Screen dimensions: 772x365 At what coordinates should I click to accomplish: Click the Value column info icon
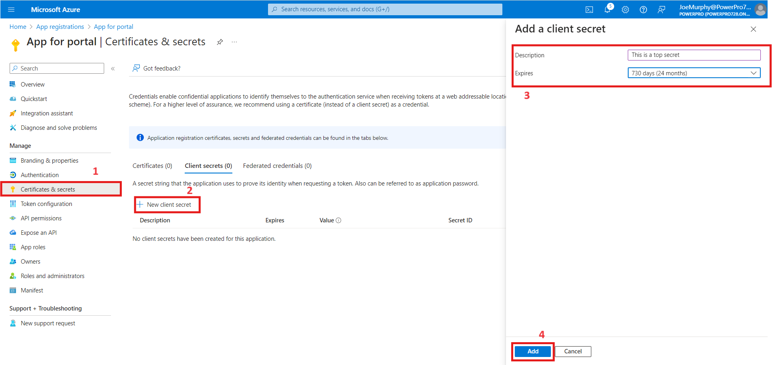339,220
